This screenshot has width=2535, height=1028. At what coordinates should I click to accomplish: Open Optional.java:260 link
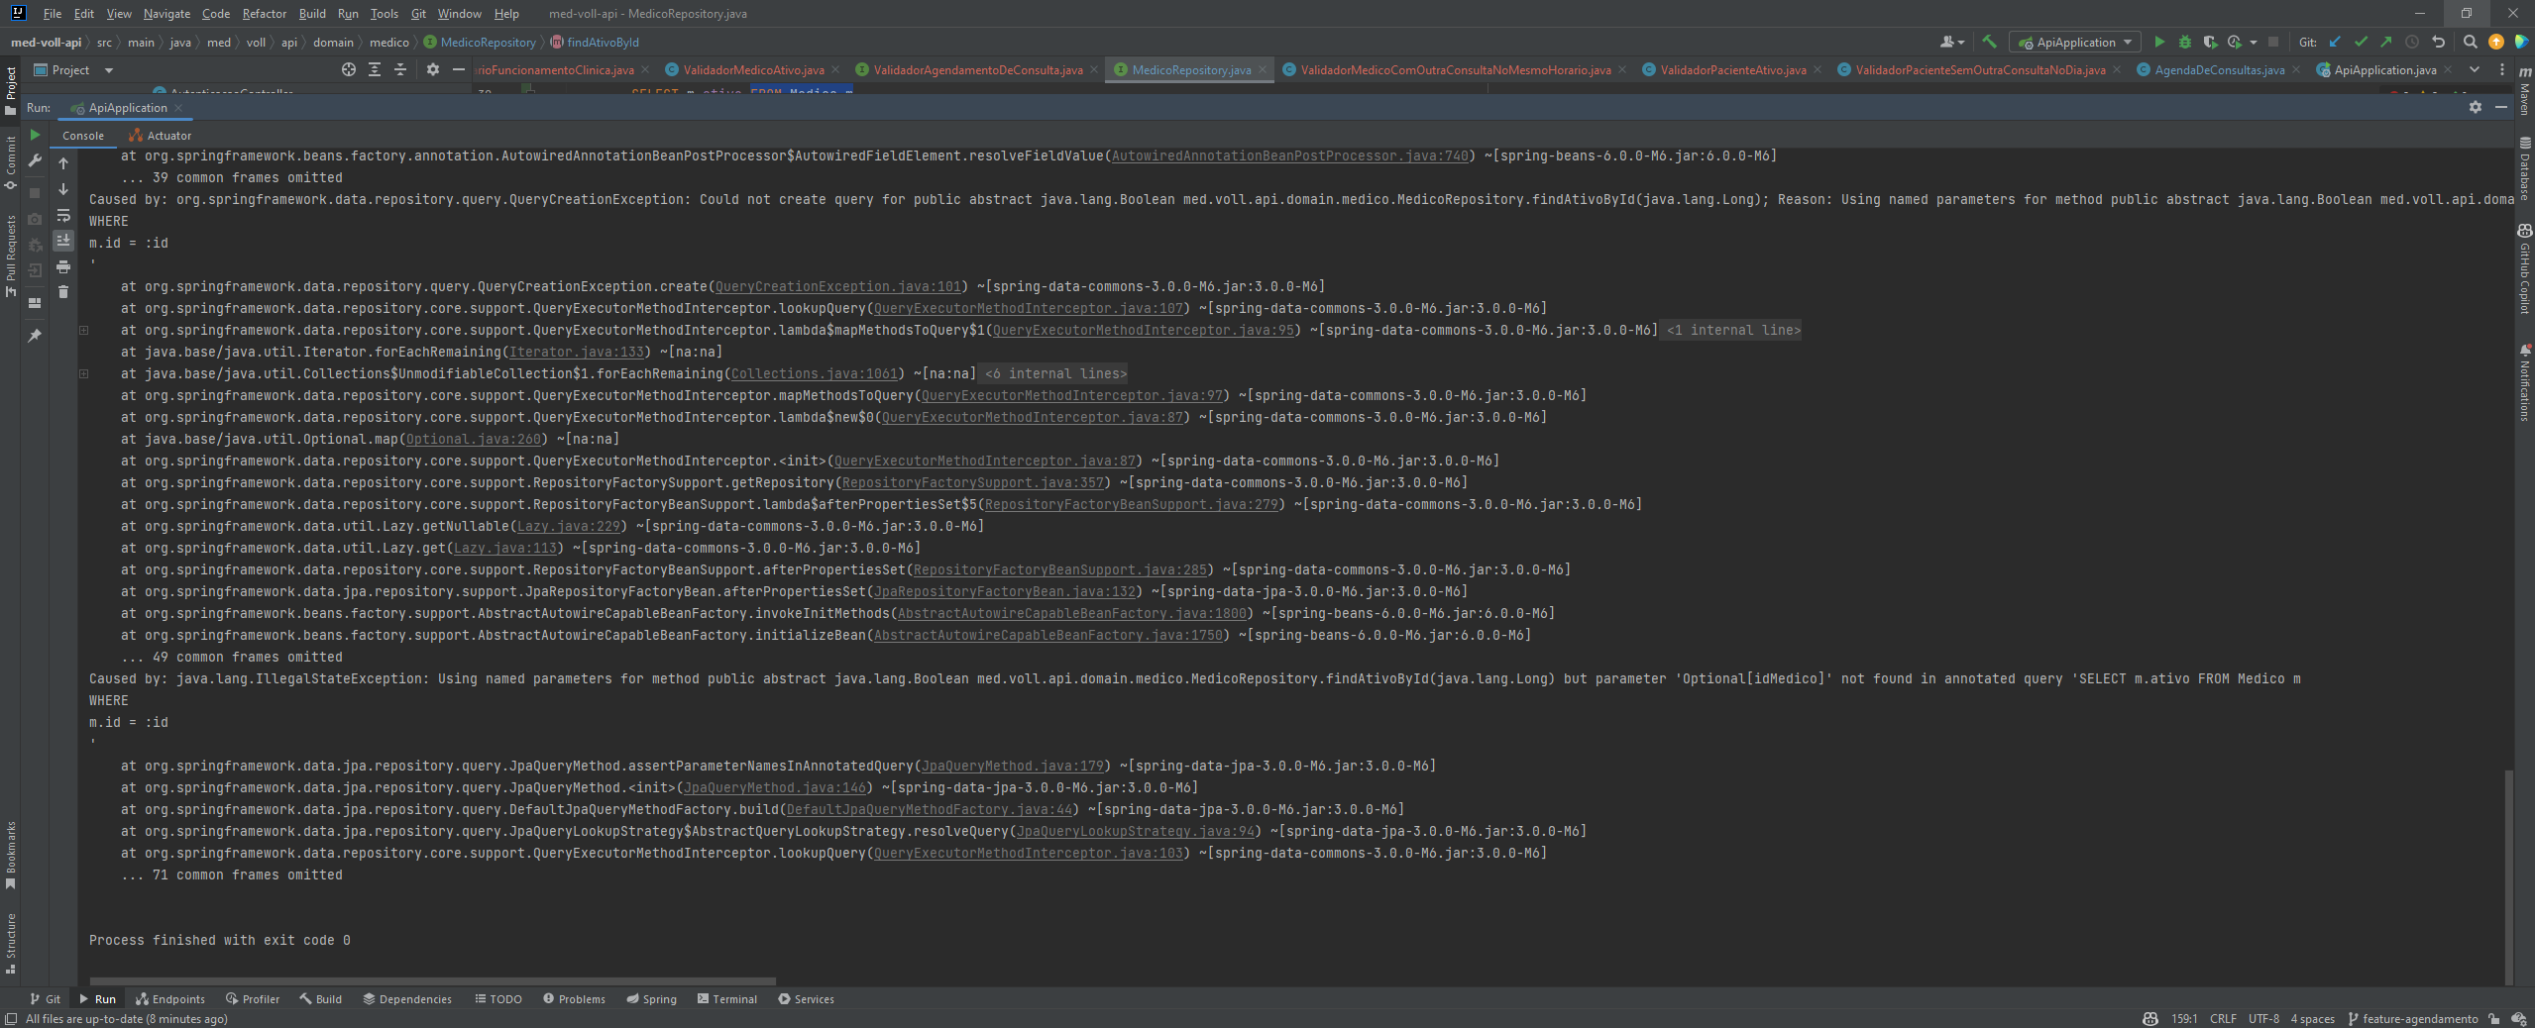[x=474, y=439]
